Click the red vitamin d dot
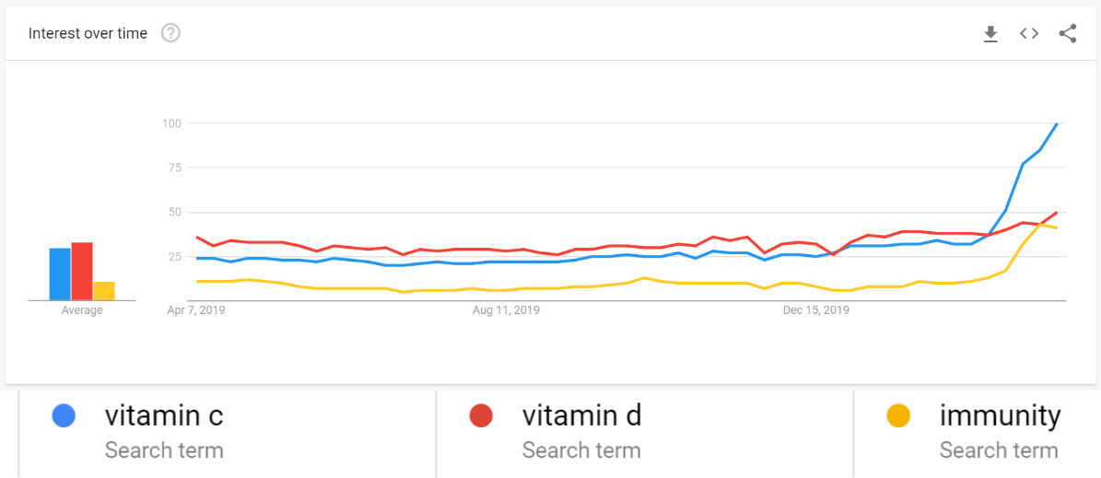This screenshot has height=478, width=1101. tap(481, 416)
